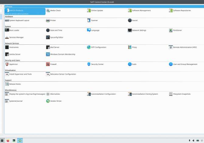Open Relocation Server Configuration module
The image size is (204, 143).
click(61, 74)
